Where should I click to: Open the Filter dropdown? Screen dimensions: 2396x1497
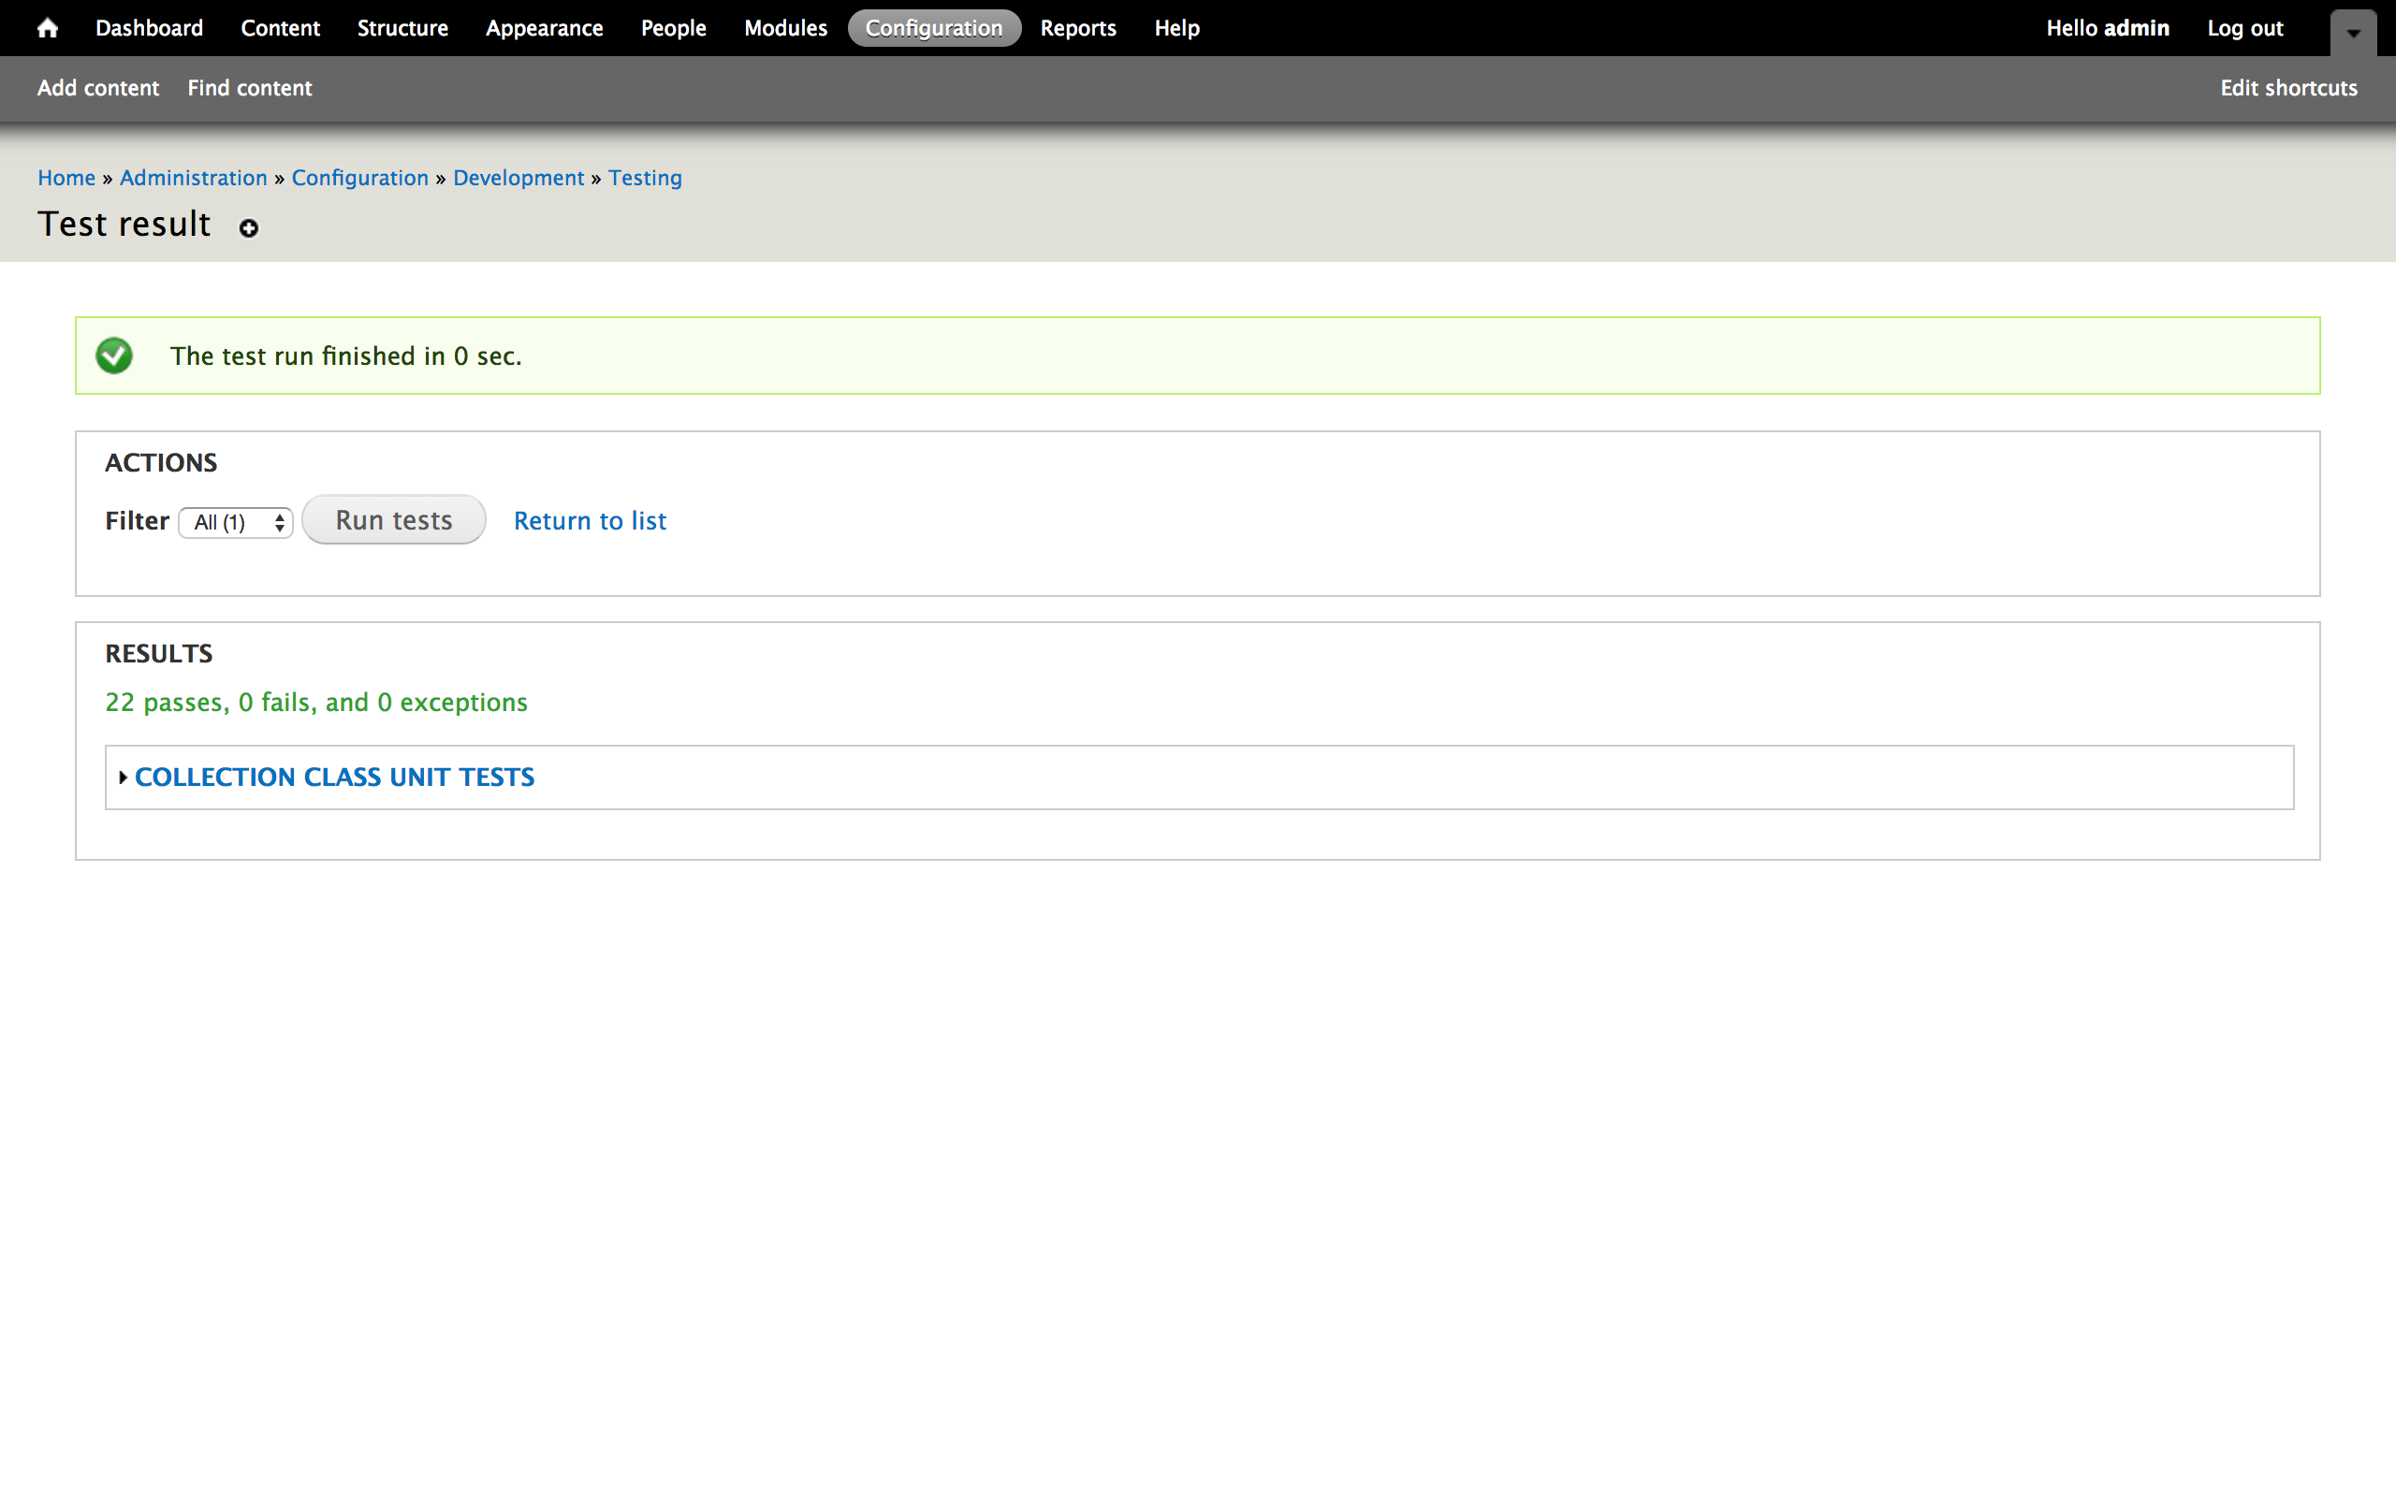236,522
